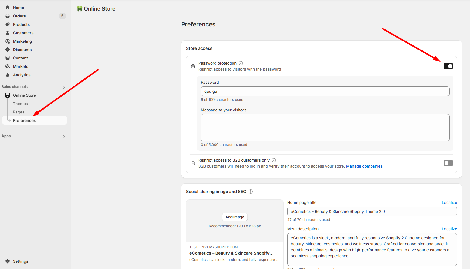Click the Orders inbox icon

[x=8, y=16]
